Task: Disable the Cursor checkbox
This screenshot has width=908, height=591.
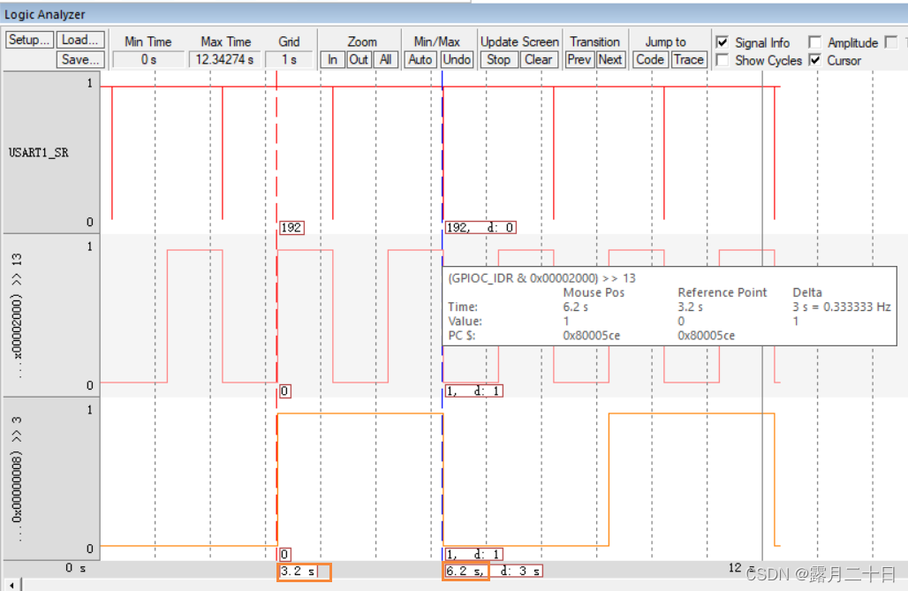Action: click(814, 60)
